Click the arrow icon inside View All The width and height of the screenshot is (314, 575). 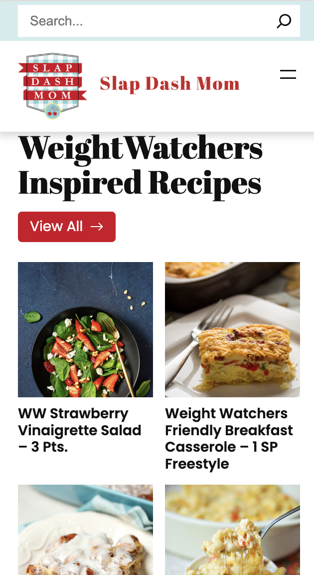point(97,227)
